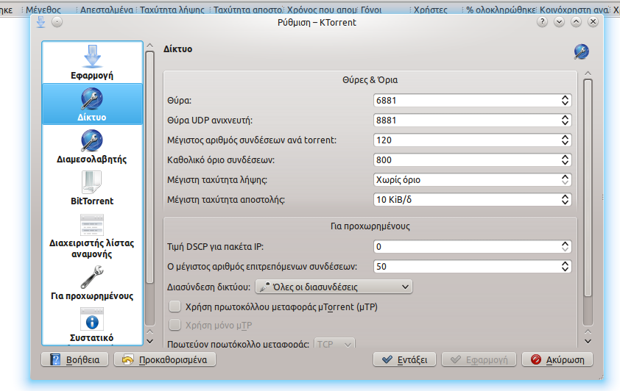The width and height of the screenshot is (620, 391).
Task: Click the Θύρα port spinner arrows
Action: (565, 100)
